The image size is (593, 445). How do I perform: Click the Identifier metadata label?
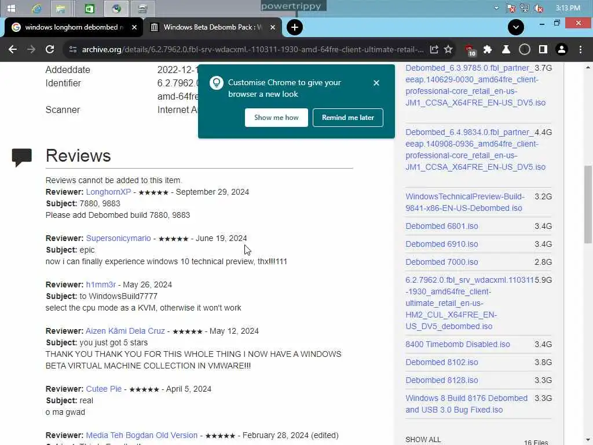pos(63,83)
